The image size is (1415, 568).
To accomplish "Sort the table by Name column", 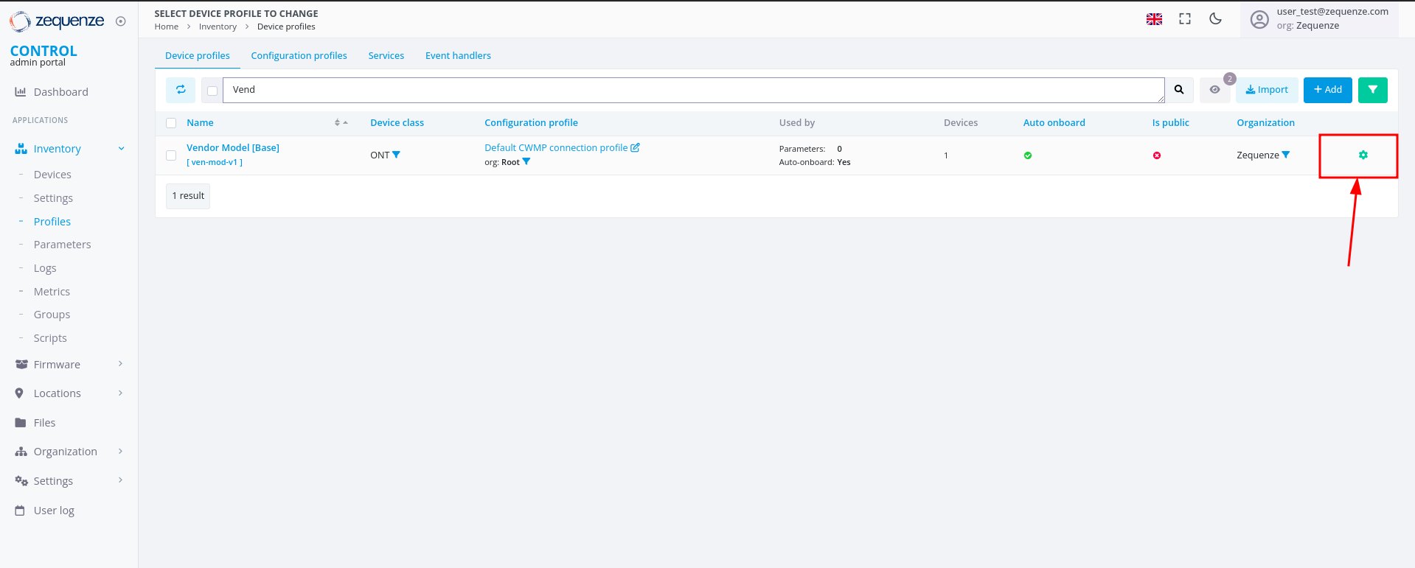I will click(x=341, y=123).
